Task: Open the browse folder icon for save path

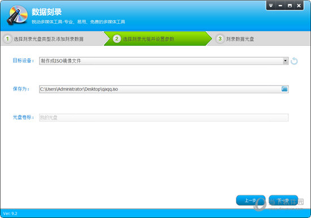Action: (284, 89)
